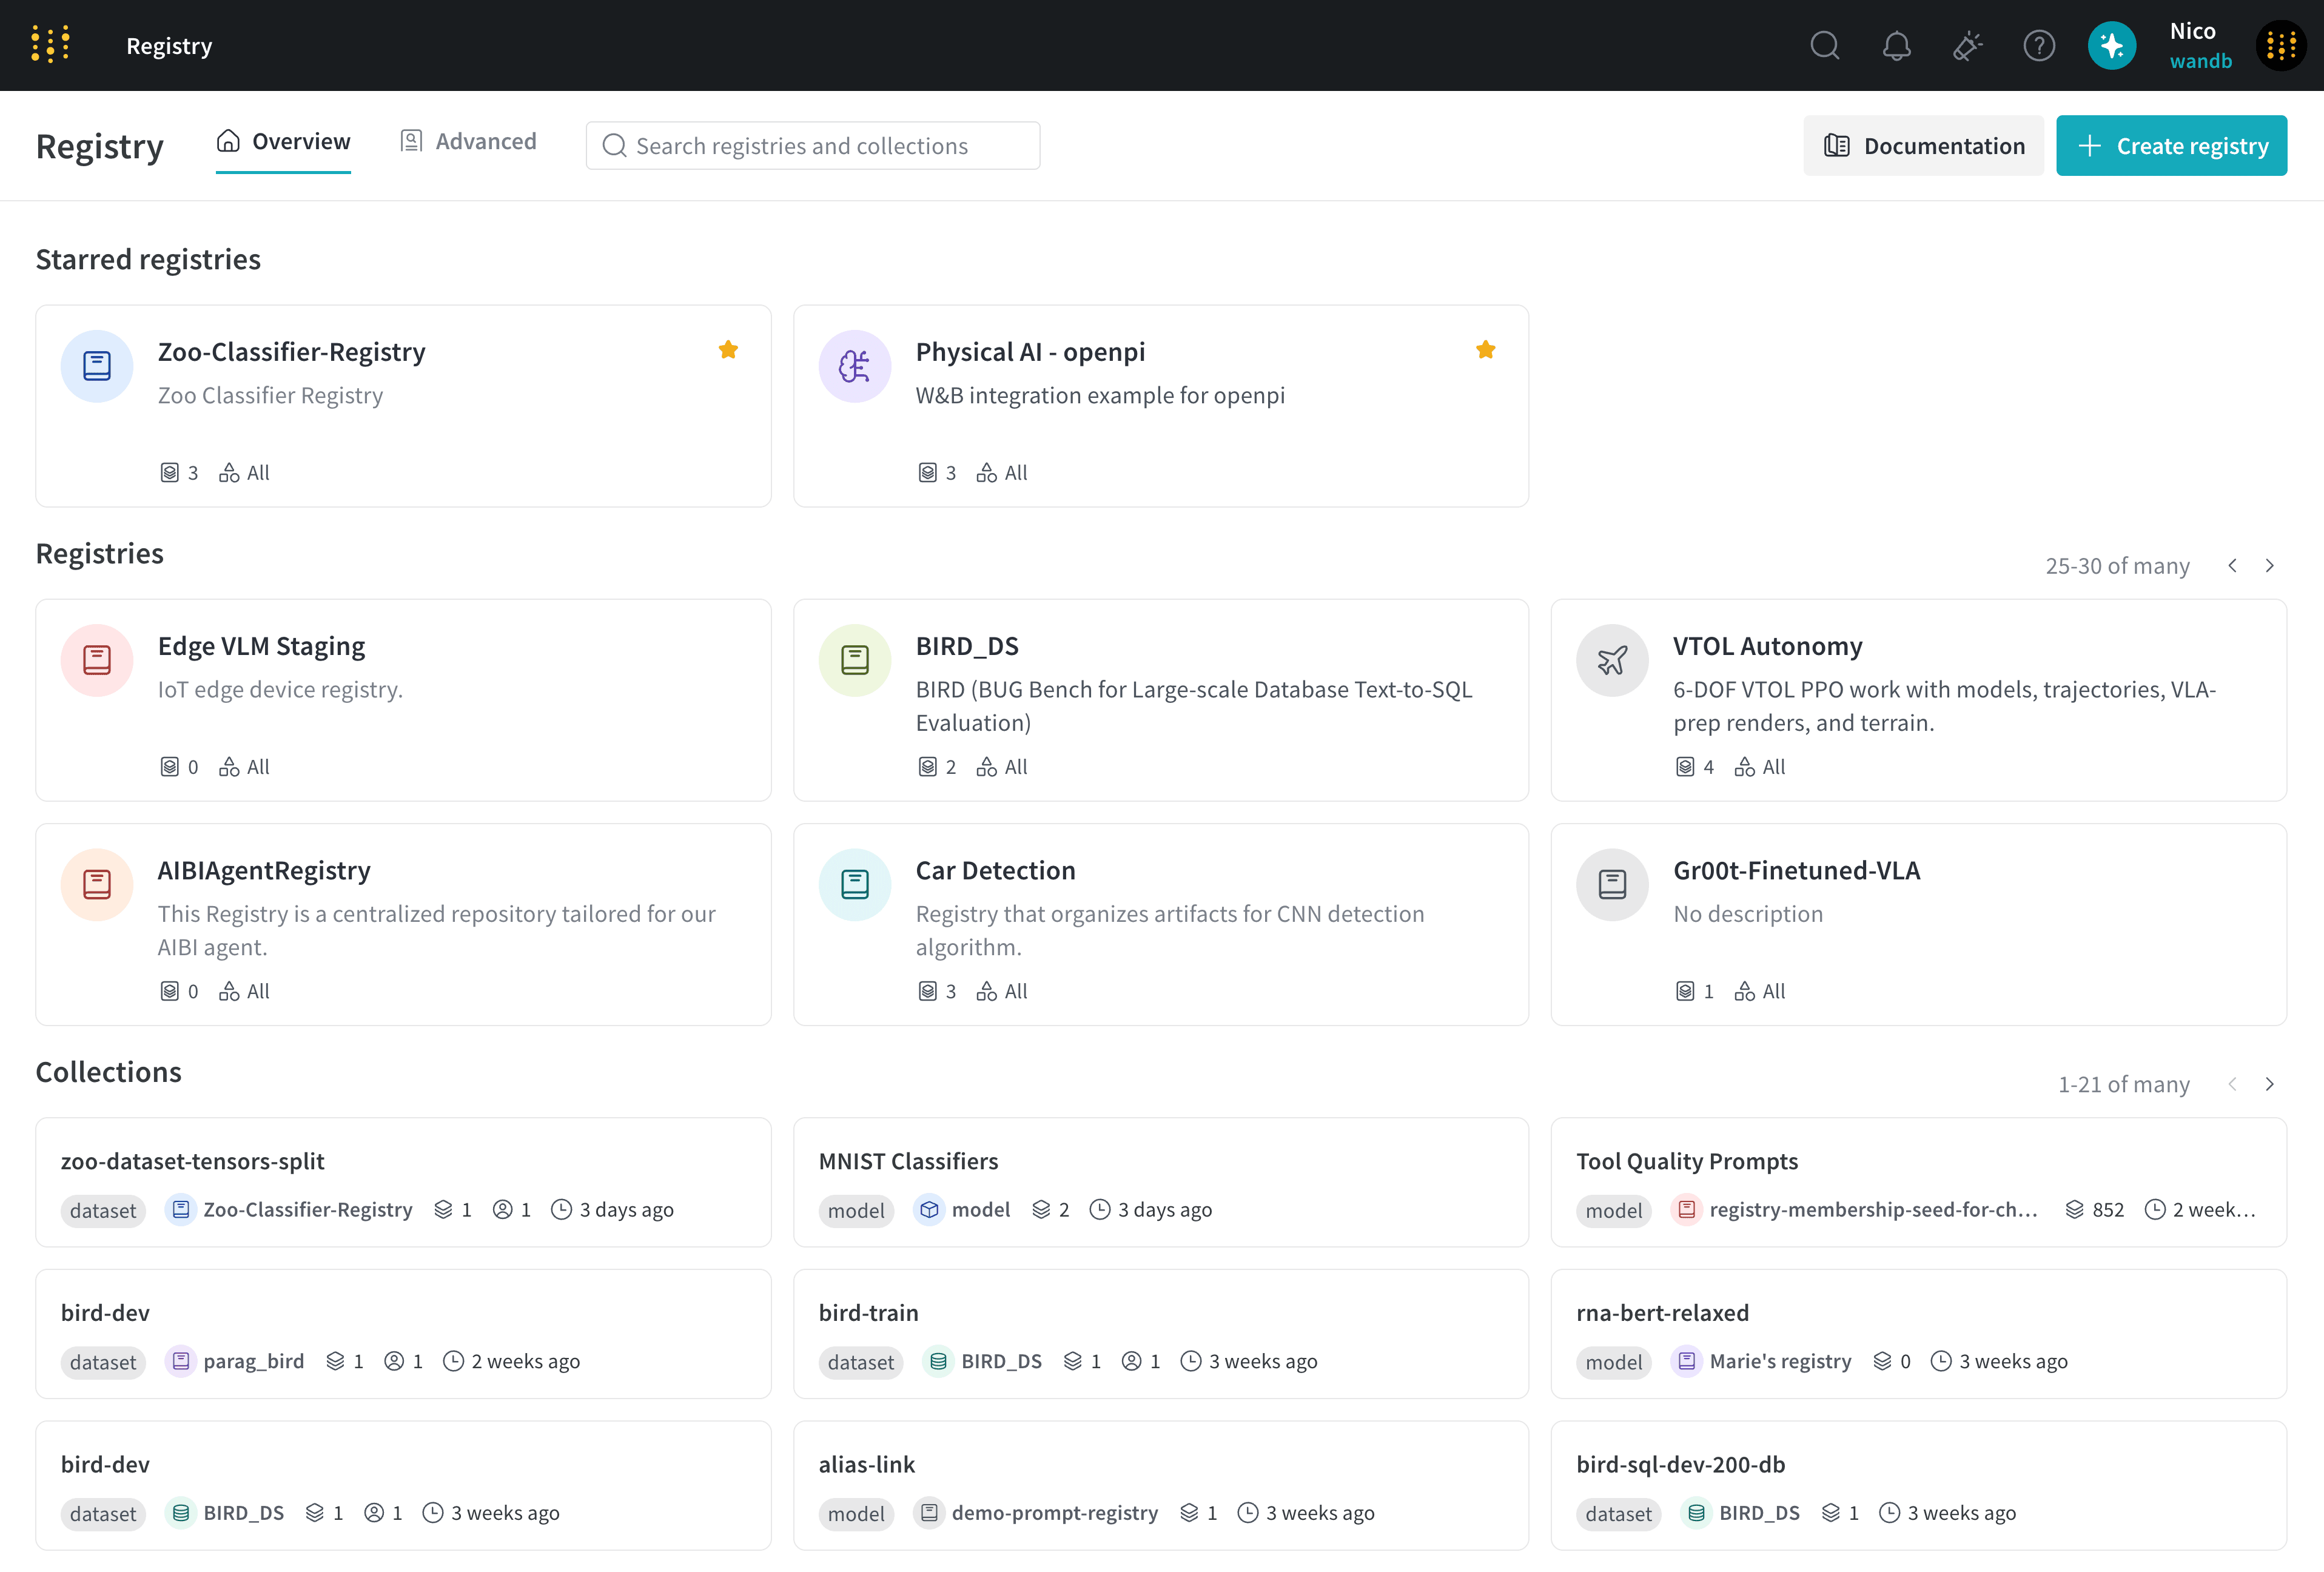Open the Physical AI - openpi registry title

pyautogui.click(x=1030, y=352)
